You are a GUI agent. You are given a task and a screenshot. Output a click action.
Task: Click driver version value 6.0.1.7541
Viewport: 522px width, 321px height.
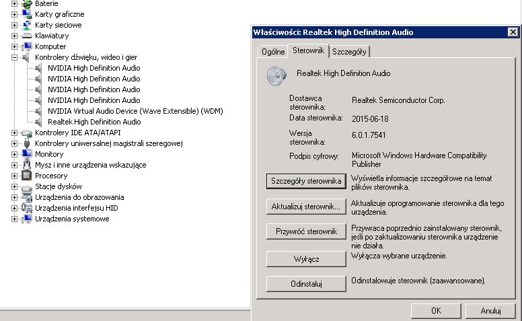[369, 135]
